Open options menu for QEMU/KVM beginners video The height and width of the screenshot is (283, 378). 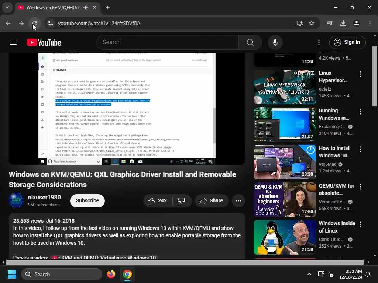[360, 187]
